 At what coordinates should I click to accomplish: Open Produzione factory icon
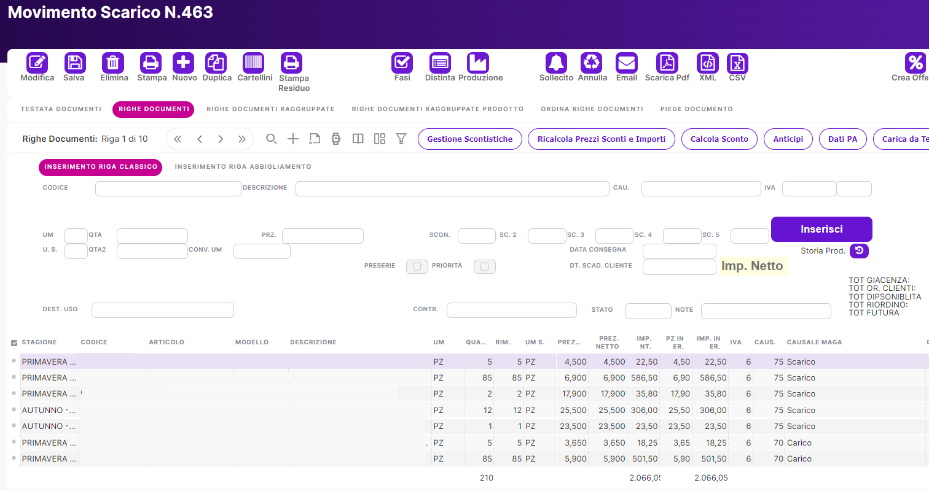pyautogui.click(x=477, y=63)
